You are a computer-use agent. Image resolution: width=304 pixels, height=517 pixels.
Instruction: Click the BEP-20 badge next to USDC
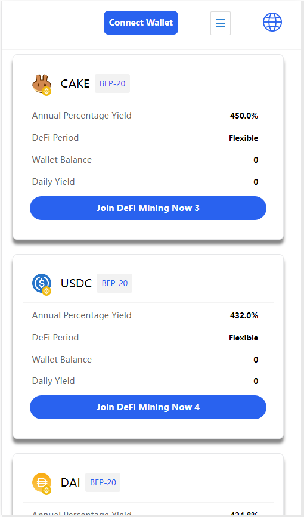pyautogui.click(x=114, y=283)
